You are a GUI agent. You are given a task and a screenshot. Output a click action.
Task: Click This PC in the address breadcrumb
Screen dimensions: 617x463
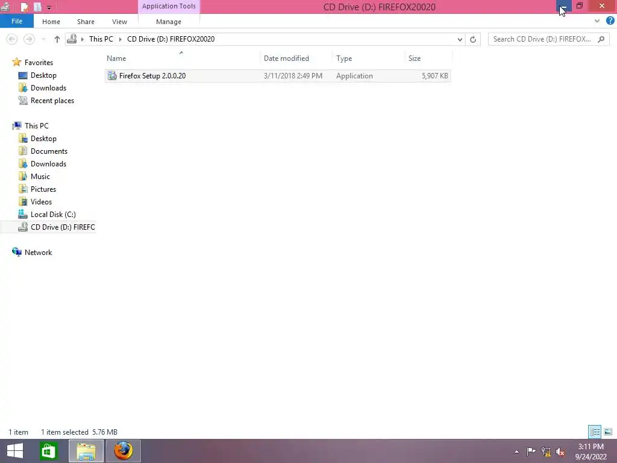pos(101,39)
